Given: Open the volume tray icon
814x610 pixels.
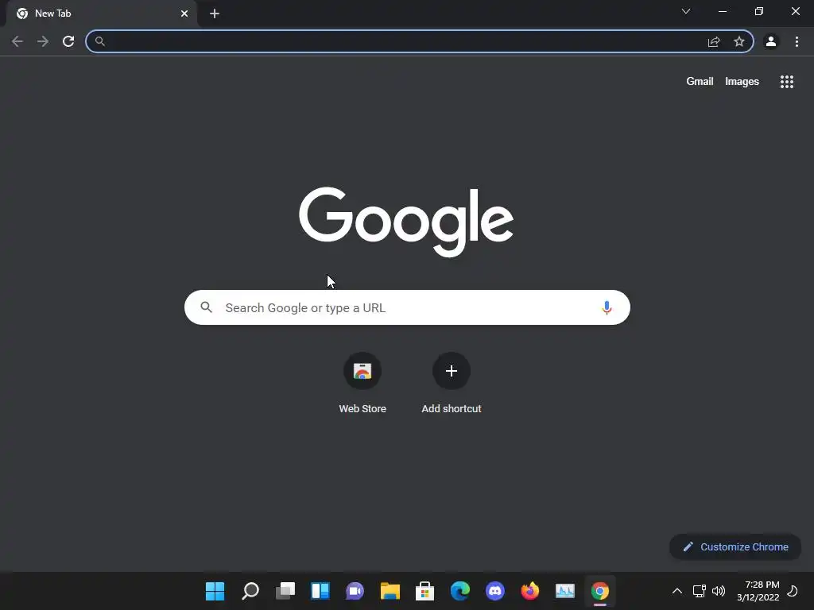Looking at the screenshot, I should [x=719, y=591].
